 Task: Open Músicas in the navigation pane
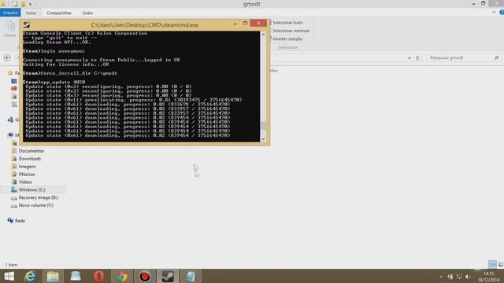pyautogui.click(x=27, y=175)
